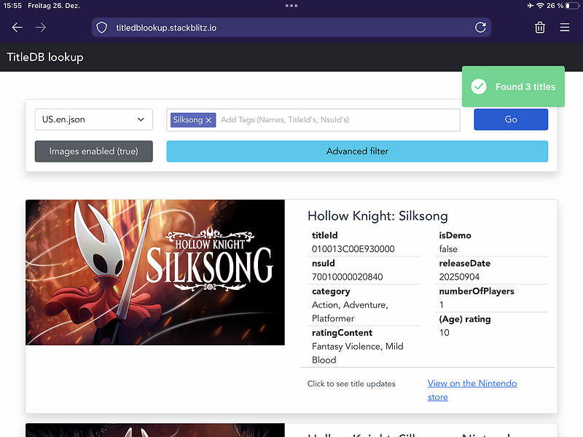Tap the battery indicator in status bar
583x437 pixels.
point(572,6)
